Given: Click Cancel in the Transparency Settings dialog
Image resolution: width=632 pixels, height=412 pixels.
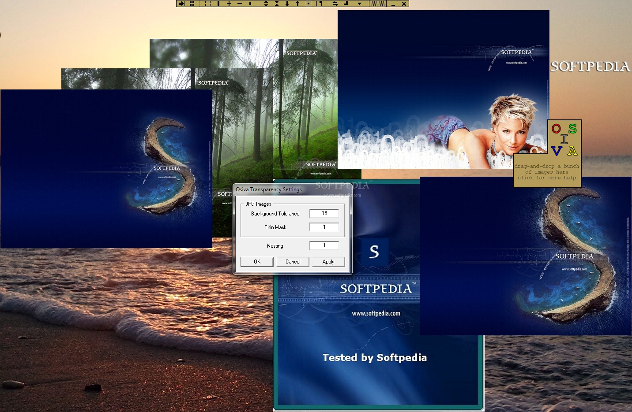Looking at the screenshot, I should 293,262.
